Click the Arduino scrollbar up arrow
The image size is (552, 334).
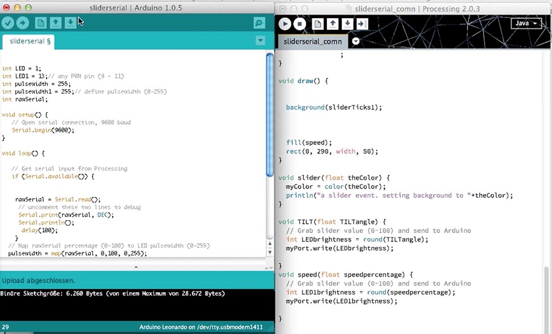click(270, 244)
